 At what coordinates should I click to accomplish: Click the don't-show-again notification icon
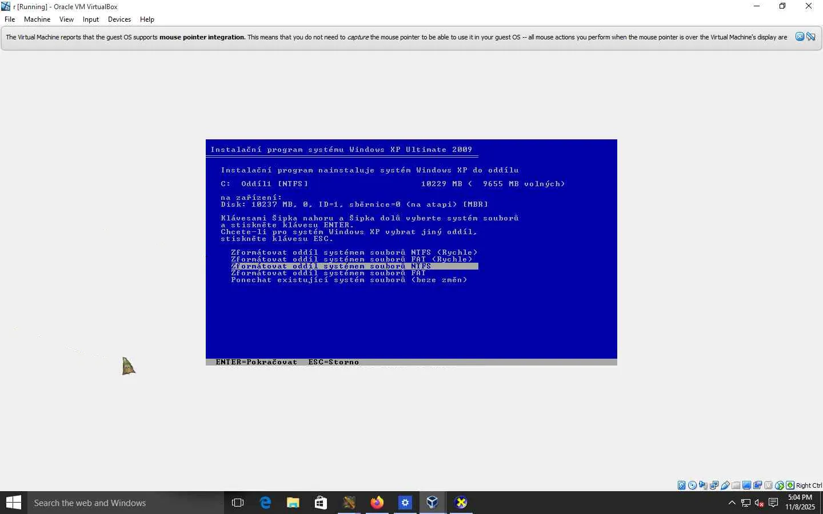[x=811, y=37]
